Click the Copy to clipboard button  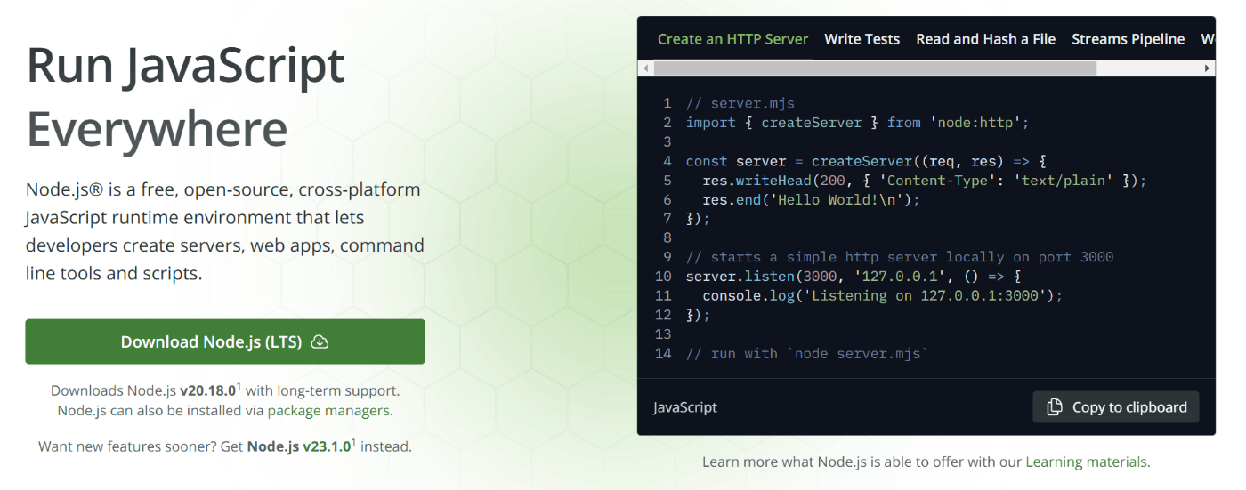click(1116, 406)
